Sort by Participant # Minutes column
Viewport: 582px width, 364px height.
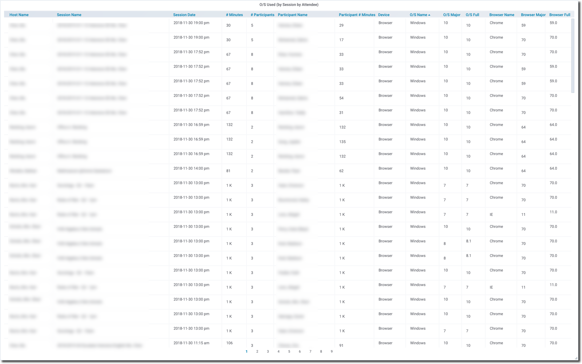pyautogui.click(x=357, y=15)
